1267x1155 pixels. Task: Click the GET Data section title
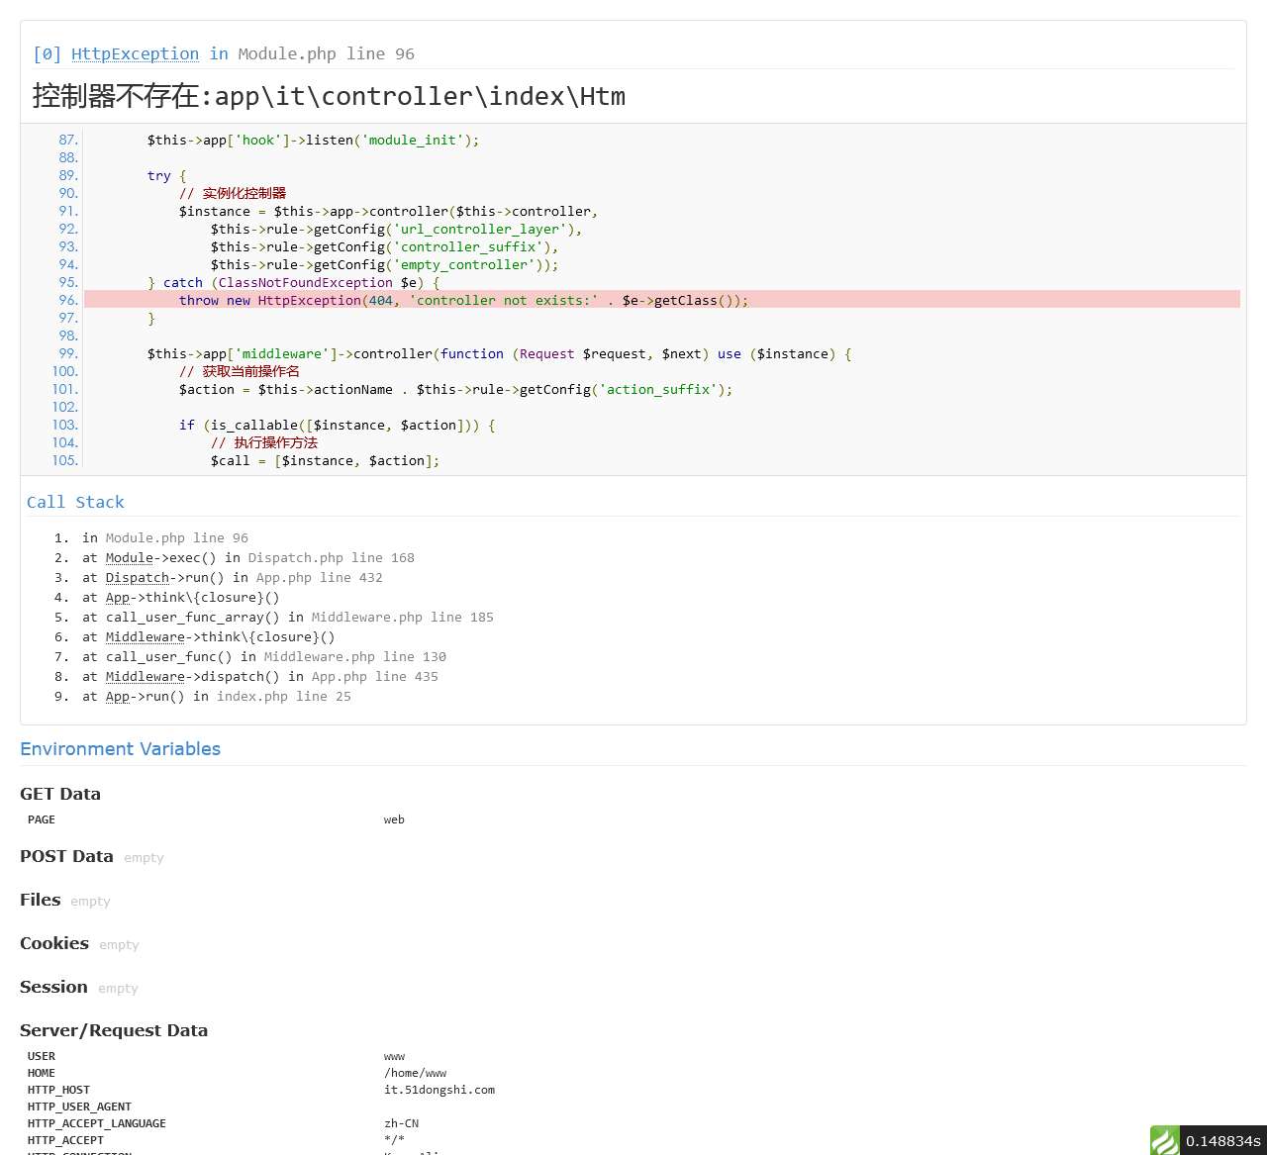click(59, 793)
